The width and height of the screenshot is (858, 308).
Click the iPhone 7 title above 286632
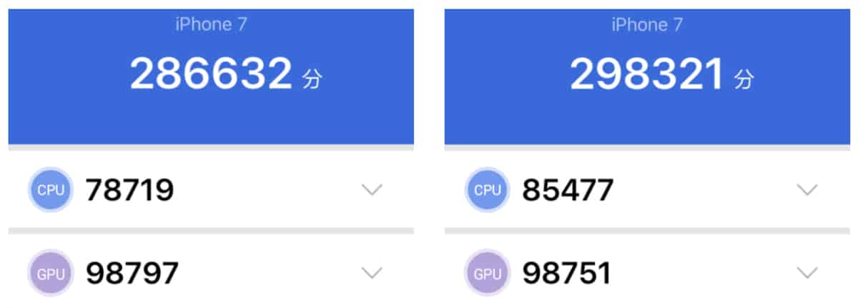pyautogui.click(x=211, y=25)
